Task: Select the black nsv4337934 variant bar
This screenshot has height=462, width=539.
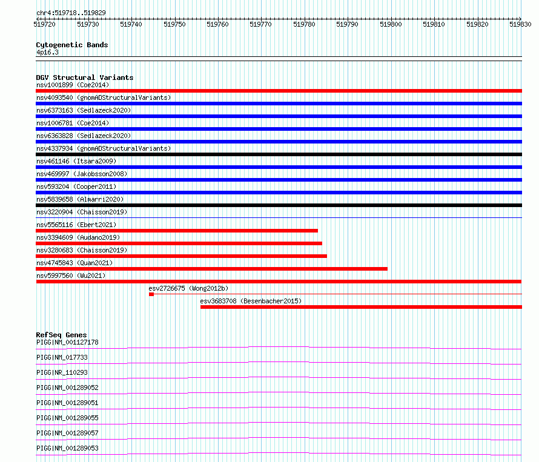Action: click(x=279, y=154)
